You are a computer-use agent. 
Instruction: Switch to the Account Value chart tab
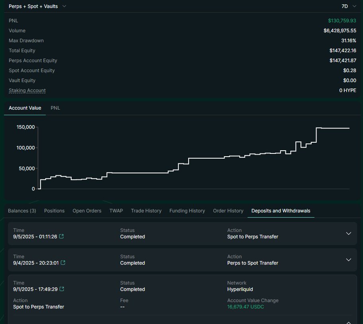pyautogui.click(x=25, y=108)
